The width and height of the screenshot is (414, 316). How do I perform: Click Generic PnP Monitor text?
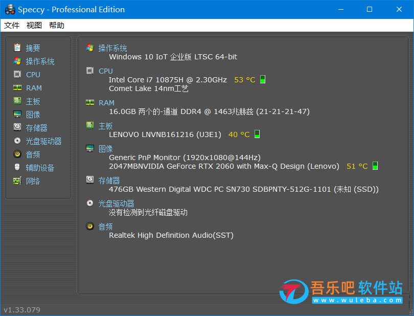click(x=185, y=157)
